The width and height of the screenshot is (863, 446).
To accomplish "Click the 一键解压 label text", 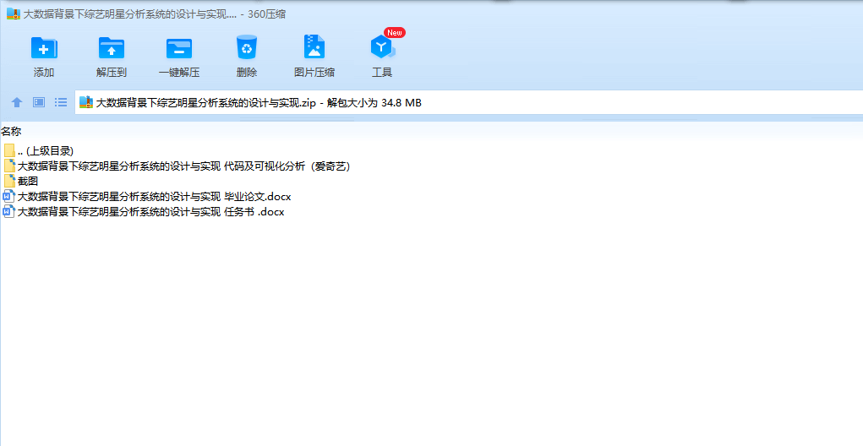I will [x=179, y=72].
